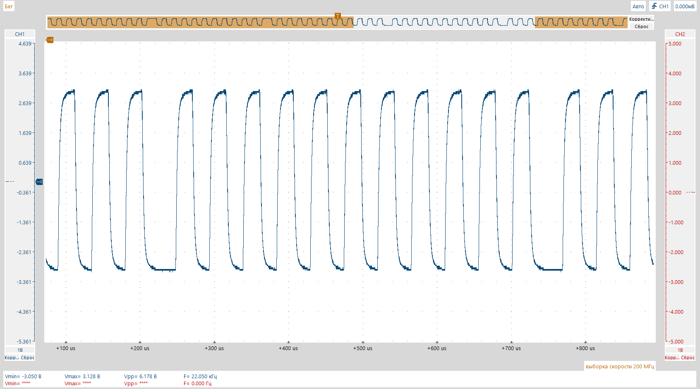700x389 pixels.
Task: Click the Корректи... button beside the overview strip
Action: click(641, 19)
